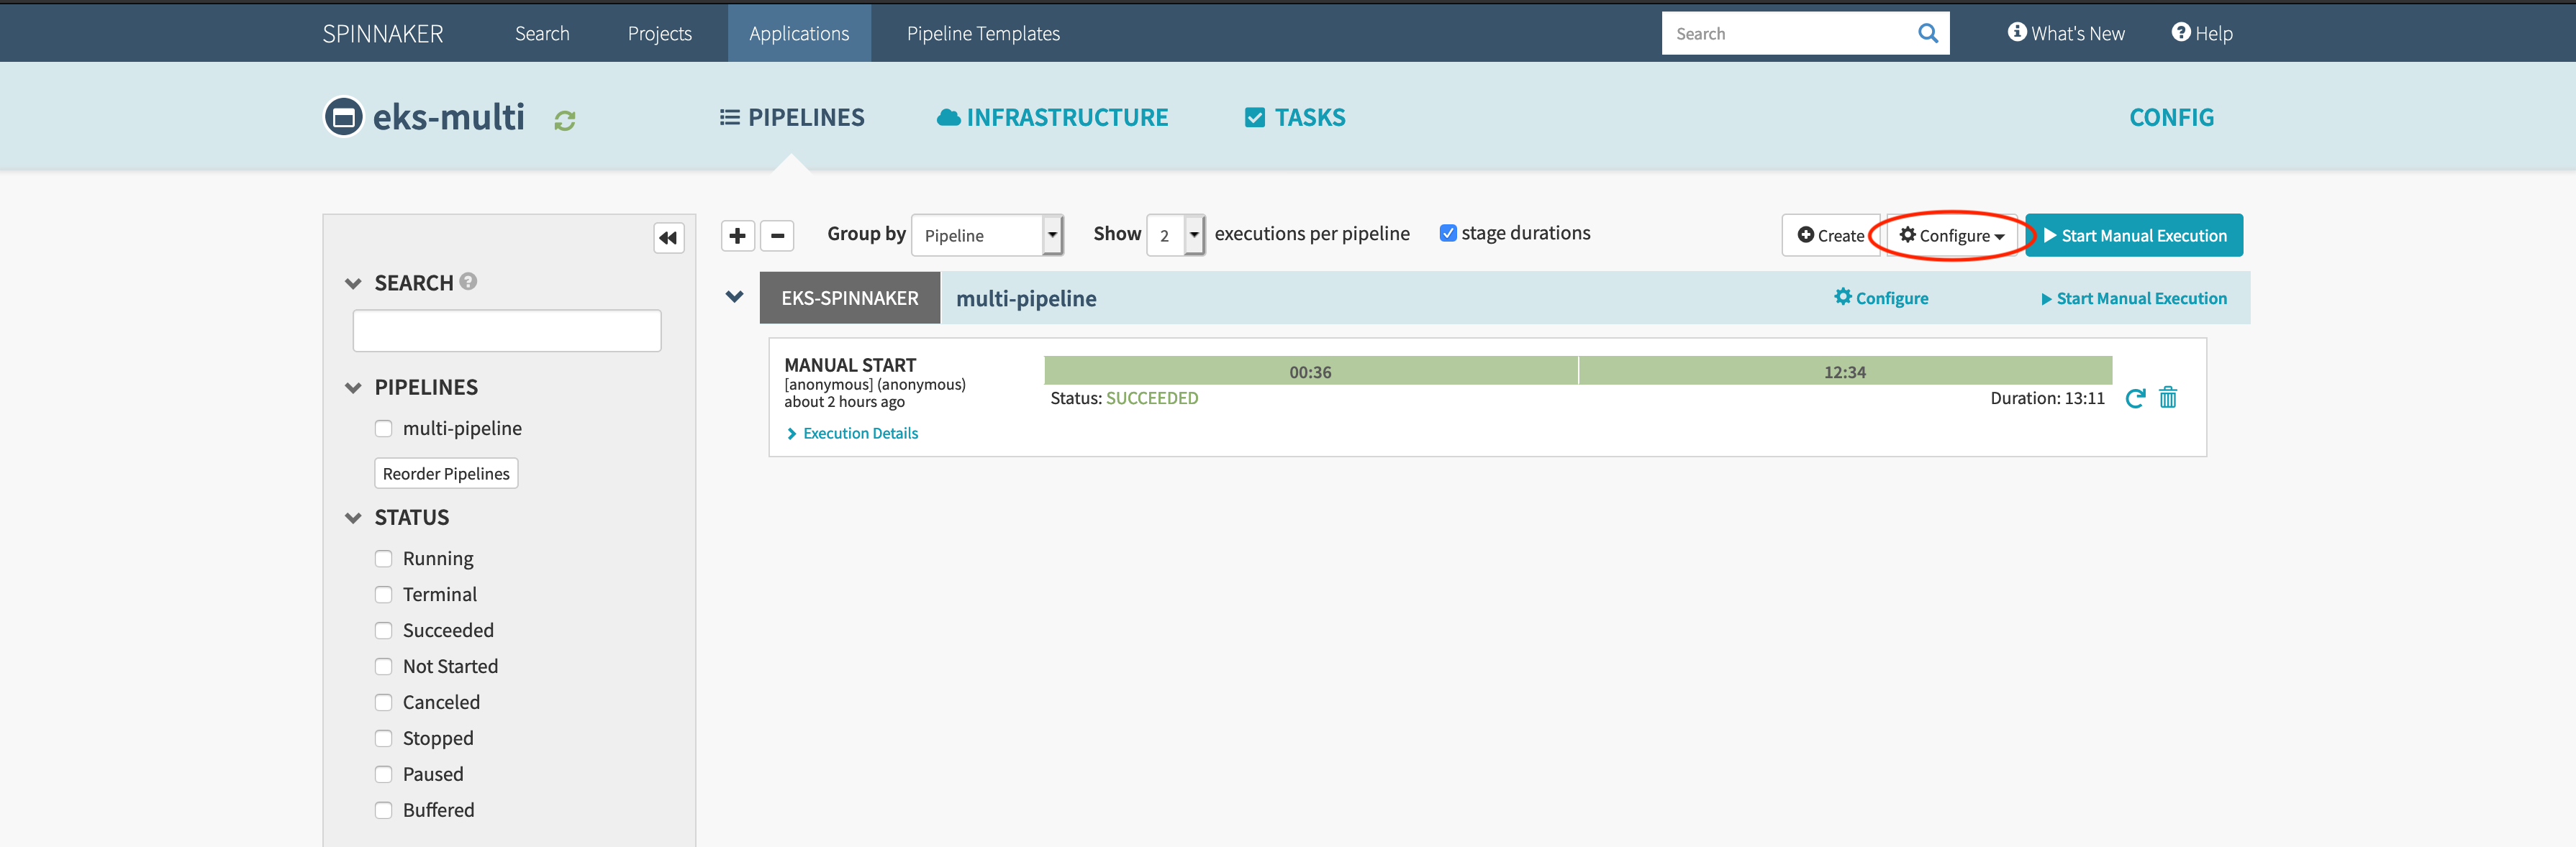Screen dimensions: 2576x847
Task: Switch to the INFRASTRUCTURE tab
Action: point(1052,117)
